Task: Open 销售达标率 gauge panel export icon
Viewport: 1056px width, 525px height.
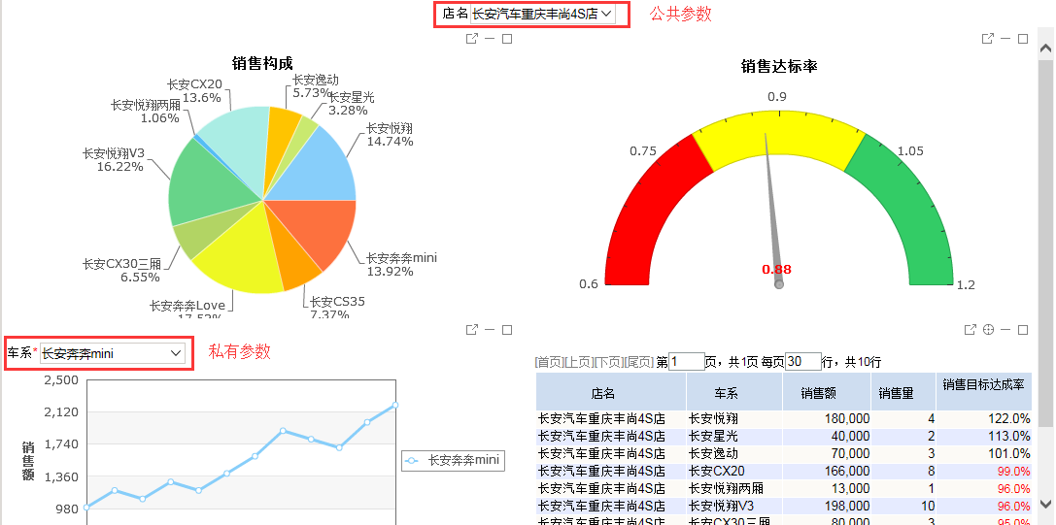Action: click(x=988, y=39)
